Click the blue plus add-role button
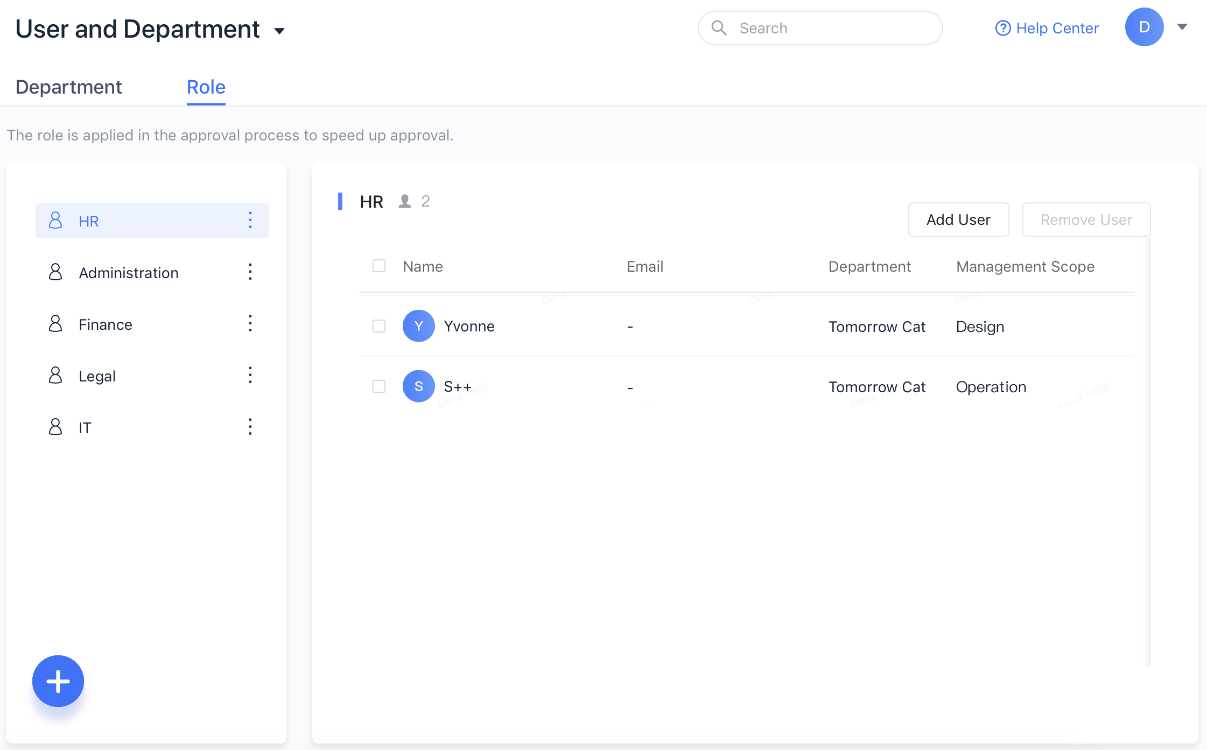This screenshot has width=1207, height=750. tap(58, 681)
